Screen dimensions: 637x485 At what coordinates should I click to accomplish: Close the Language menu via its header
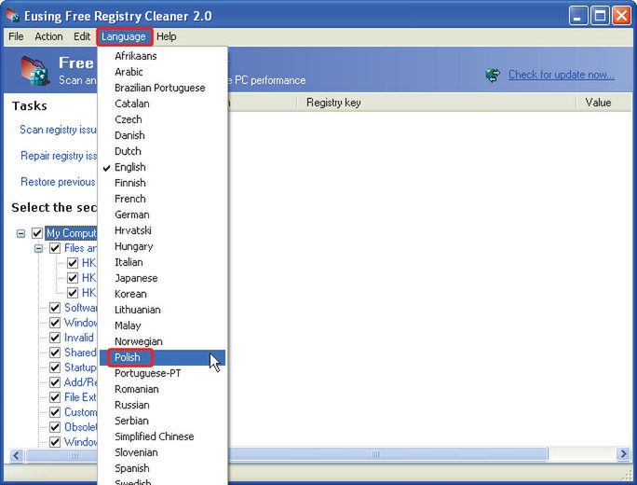coord(124,36)
